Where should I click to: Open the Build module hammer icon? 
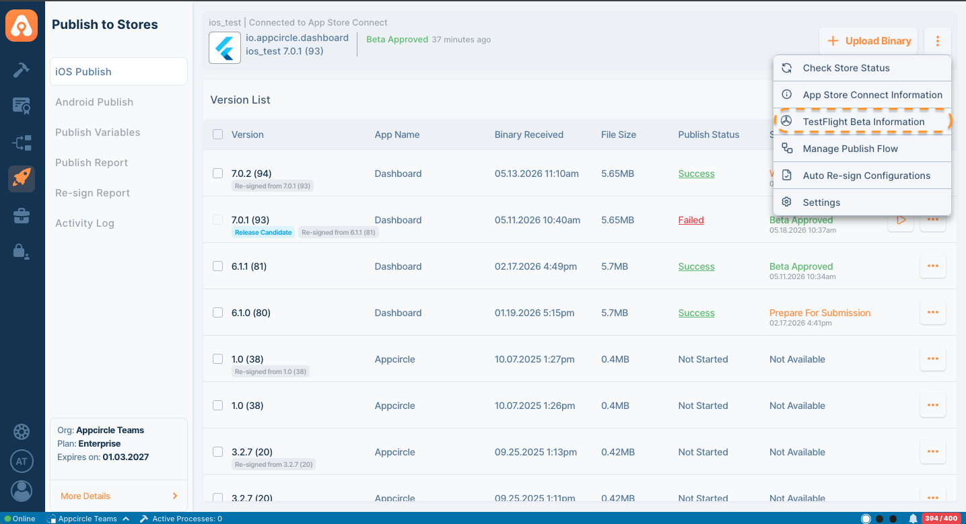[x=22, y=70]
